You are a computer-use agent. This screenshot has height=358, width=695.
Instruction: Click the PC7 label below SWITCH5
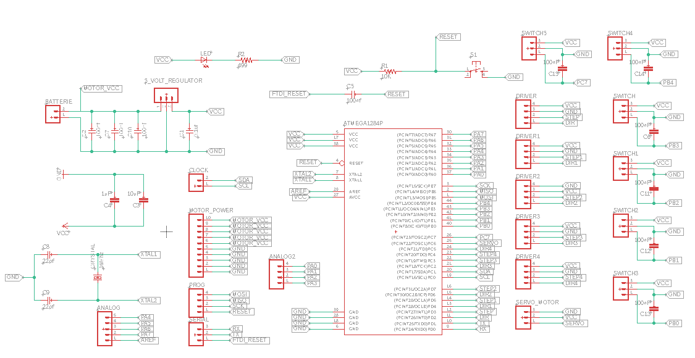582,83
